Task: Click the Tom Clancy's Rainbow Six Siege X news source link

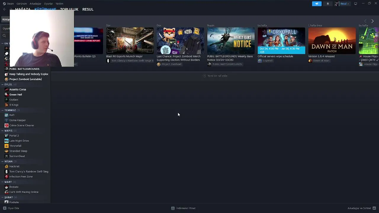Action: click(130, 61)
